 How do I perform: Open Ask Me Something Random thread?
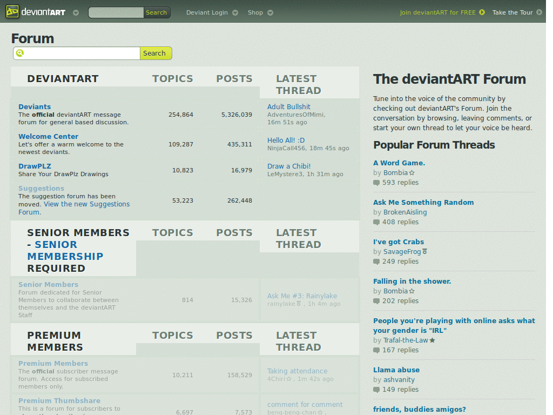tap(423, 202)
